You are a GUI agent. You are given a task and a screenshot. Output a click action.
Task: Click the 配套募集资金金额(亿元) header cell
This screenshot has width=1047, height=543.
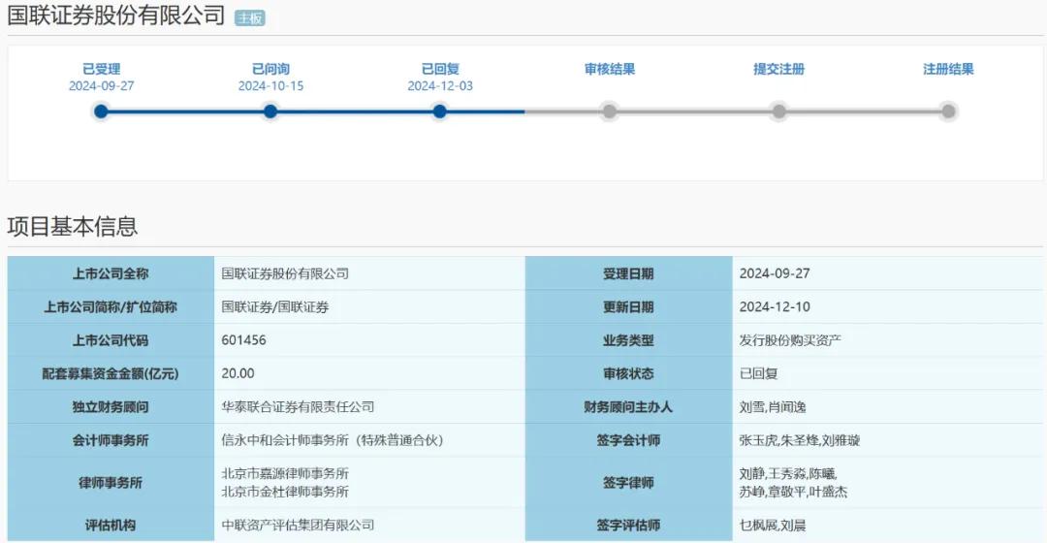111,374
